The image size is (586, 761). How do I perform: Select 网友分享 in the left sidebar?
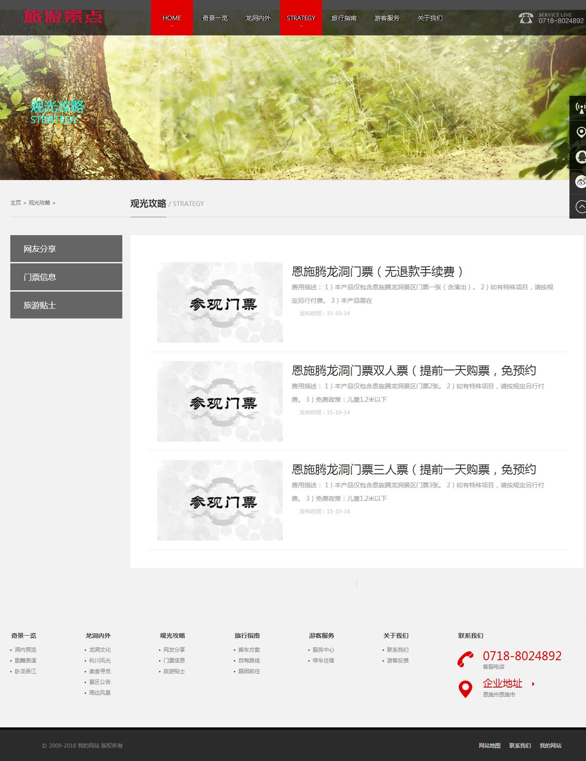pyautogui.click(x=66, y=249)
